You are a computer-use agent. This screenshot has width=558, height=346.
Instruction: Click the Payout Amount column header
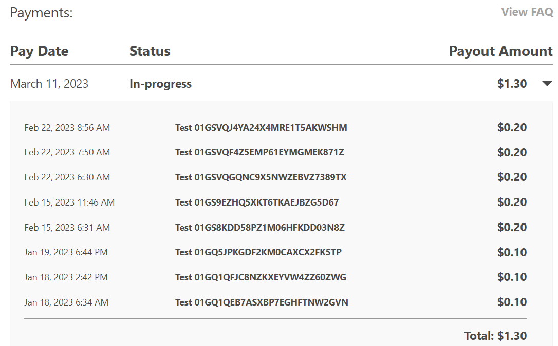[500, 51]
